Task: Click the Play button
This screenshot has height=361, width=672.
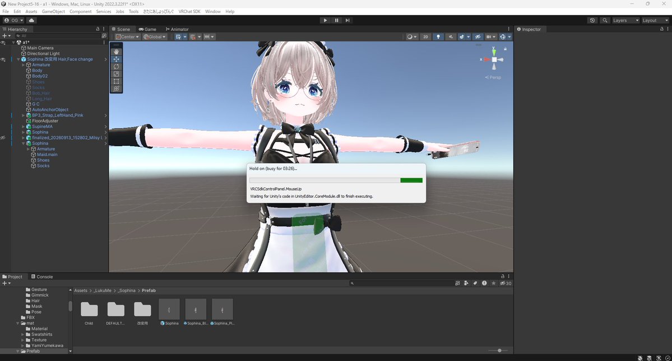Action: [x=325, y=20]
